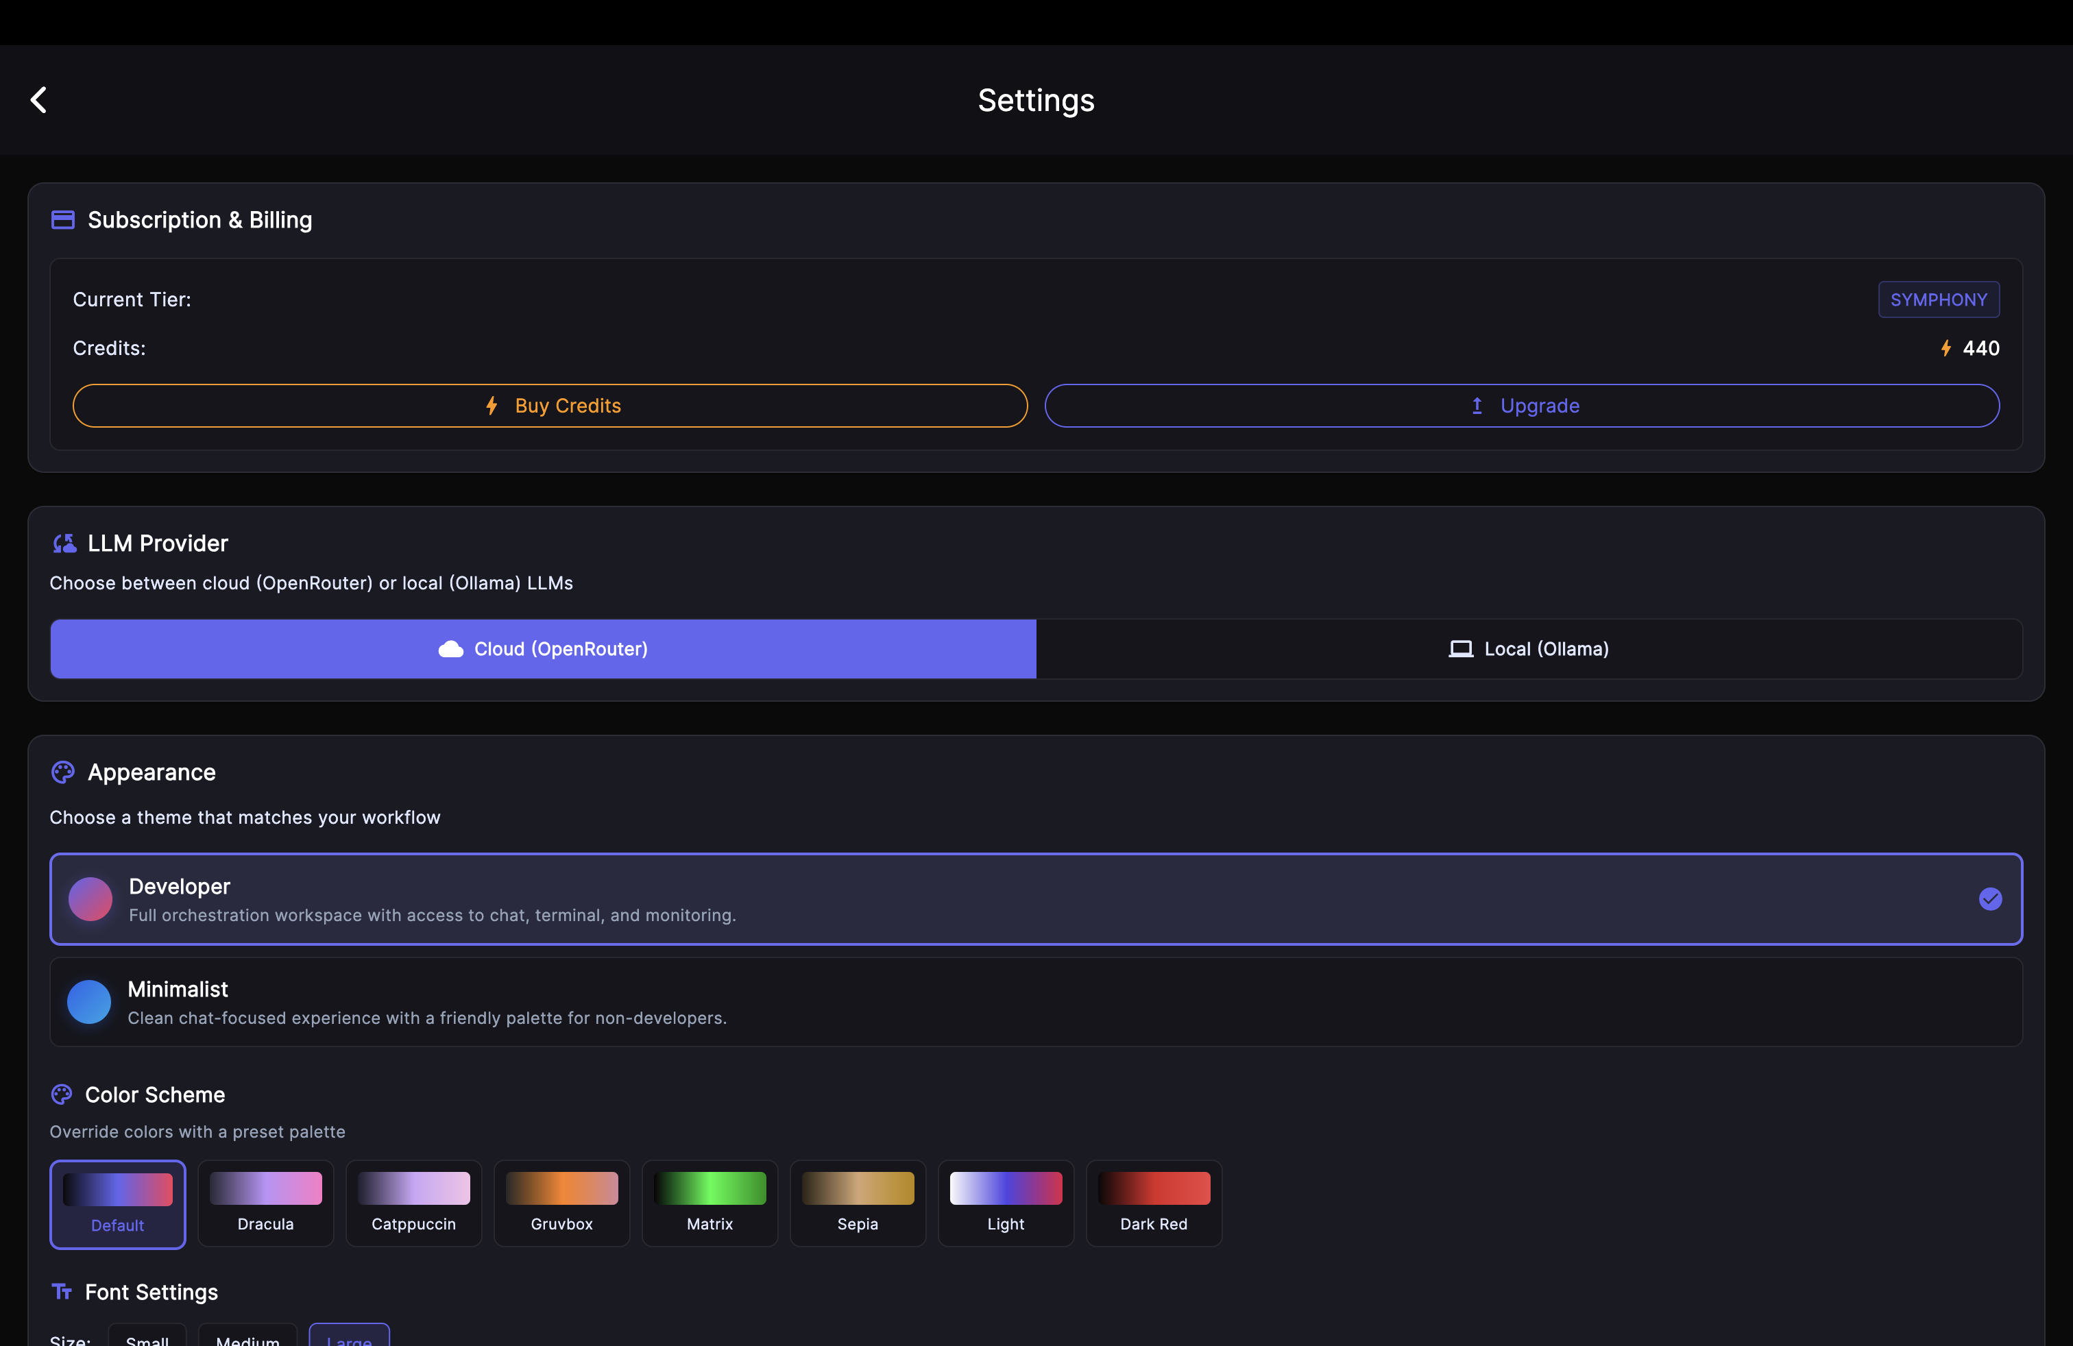
Task: Apply the Matrix color scheme
Action: [x=709, y=1204]
